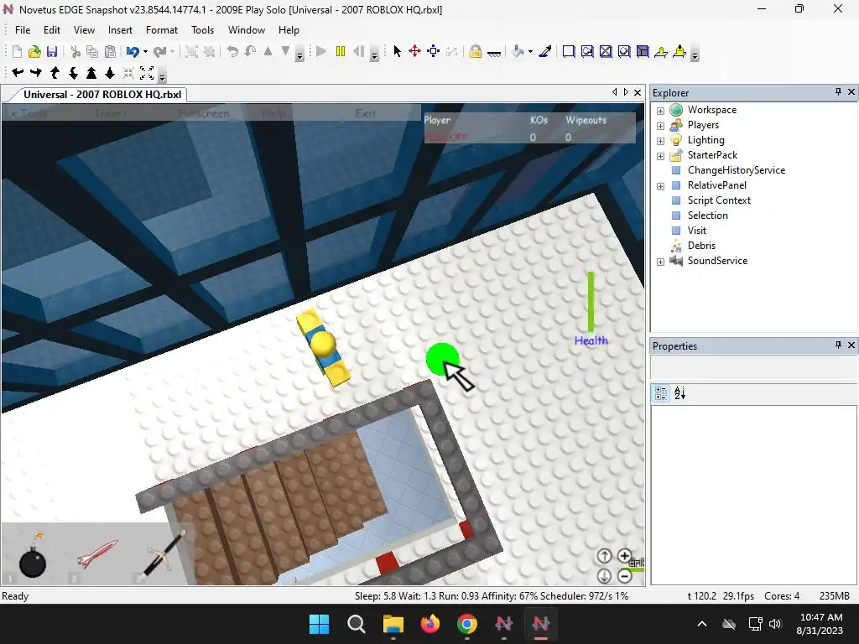Create a new file with the blank page icon

[x=17, y=51]
